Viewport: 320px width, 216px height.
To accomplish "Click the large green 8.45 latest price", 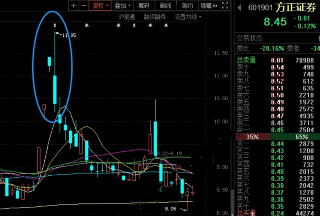I will (x=275, y=22).
